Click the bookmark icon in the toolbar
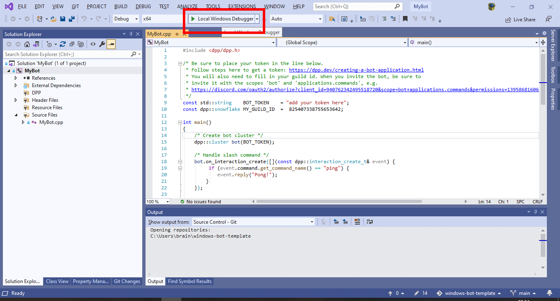560x301 pixels. click(x=405, y=19)
